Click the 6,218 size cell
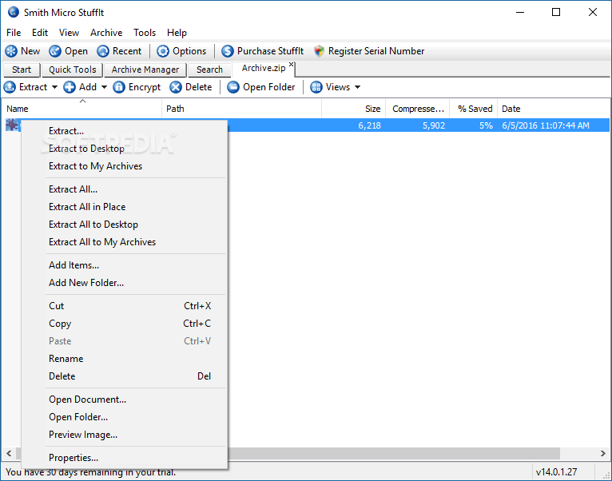Screen dimensions: 612x481 [369, 125]
